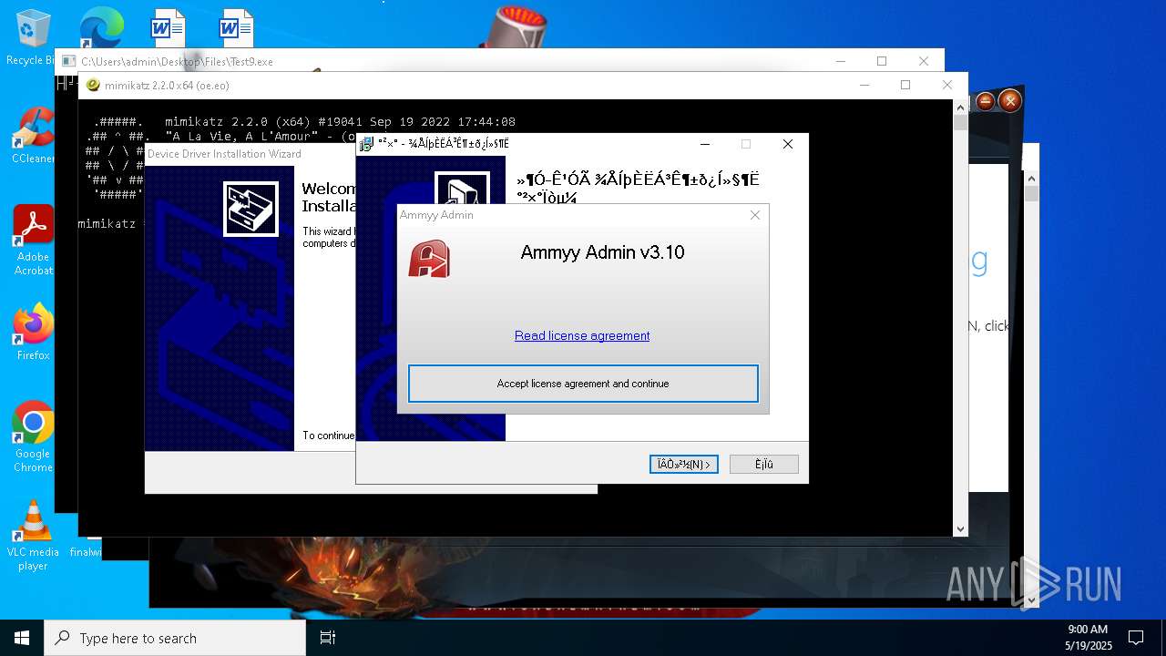The height and width of the screenshot is (656, 1166).
Task: Click the Ammyy Admin red logo icon
Action: pyautogui.click(x=428, y=259)
